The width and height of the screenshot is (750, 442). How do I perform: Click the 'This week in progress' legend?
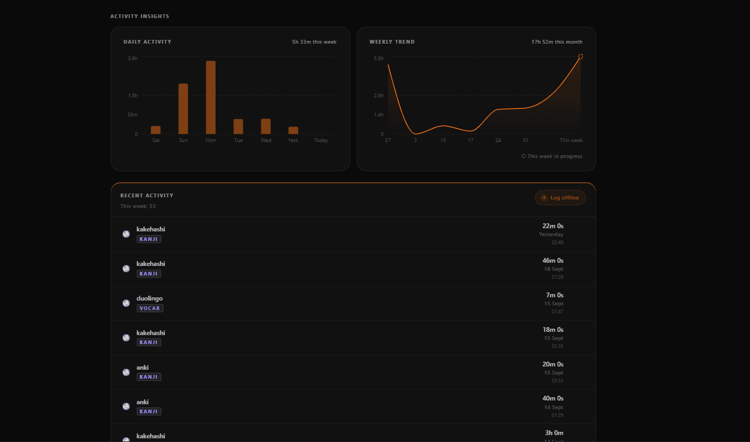tap(552, 156)
